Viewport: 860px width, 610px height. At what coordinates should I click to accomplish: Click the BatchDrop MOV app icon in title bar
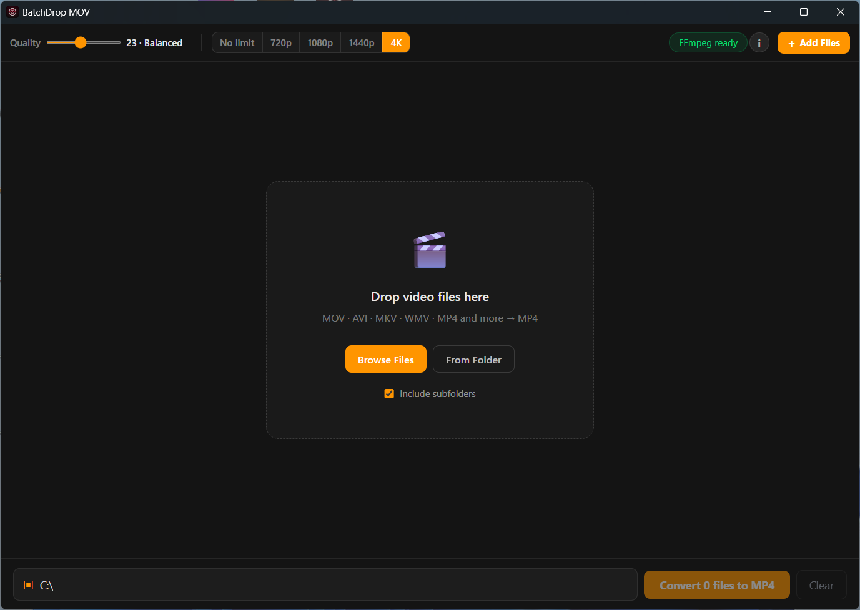(x=12, y=12)
